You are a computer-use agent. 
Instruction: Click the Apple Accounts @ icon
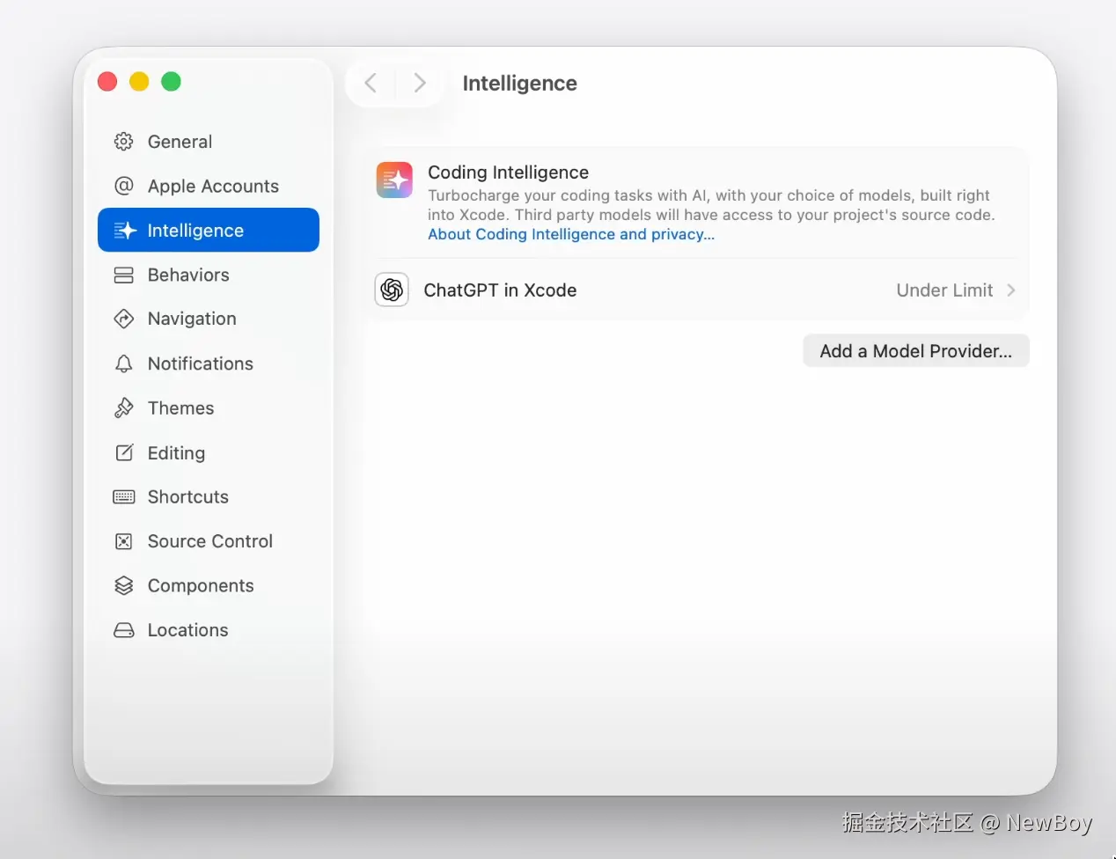pos(124,186)
